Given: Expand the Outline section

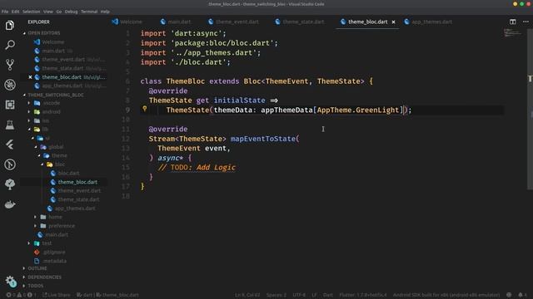Looking at the screenshot, I should click(37, 268).
